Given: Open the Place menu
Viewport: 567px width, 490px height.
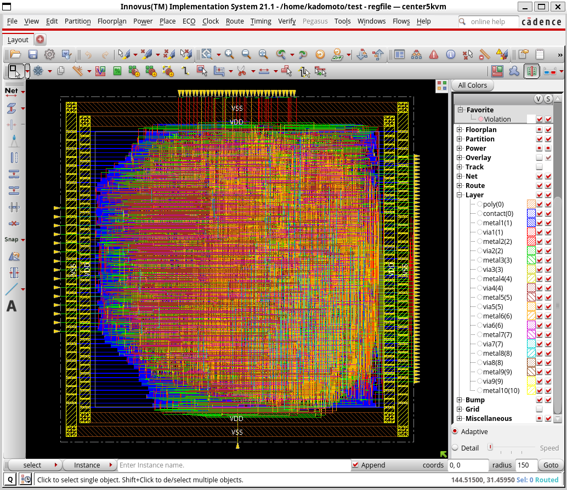Looking at the screenshot, I should tap(167, 21).
